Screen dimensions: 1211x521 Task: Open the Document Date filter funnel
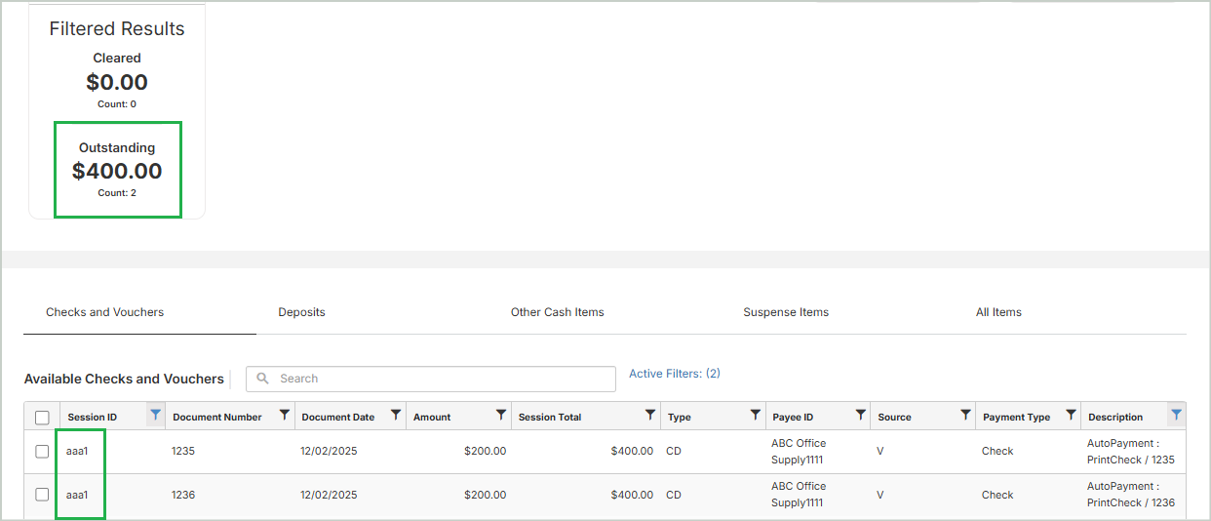point(395,416)
